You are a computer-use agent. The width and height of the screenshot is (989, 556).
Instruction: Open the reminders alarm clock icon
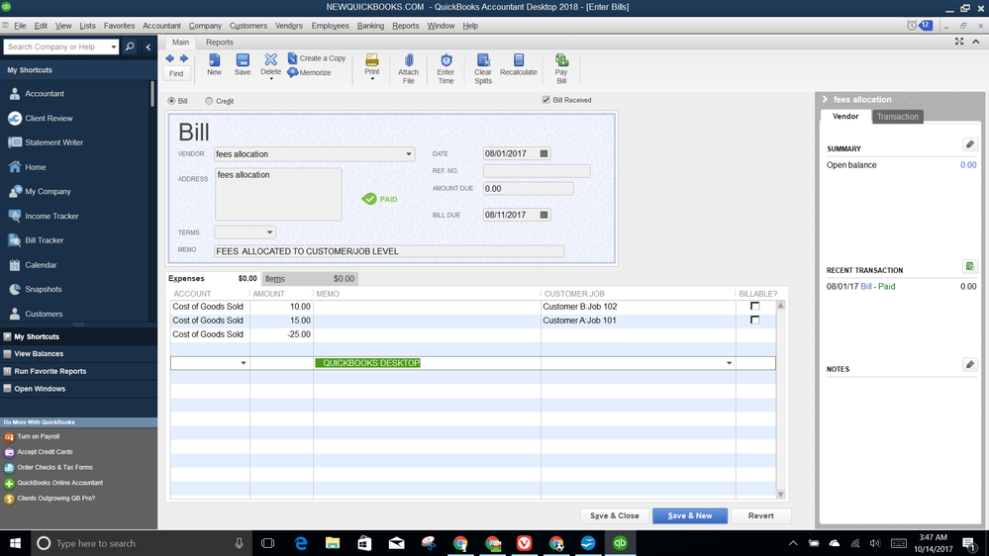(x=912, y=25)
